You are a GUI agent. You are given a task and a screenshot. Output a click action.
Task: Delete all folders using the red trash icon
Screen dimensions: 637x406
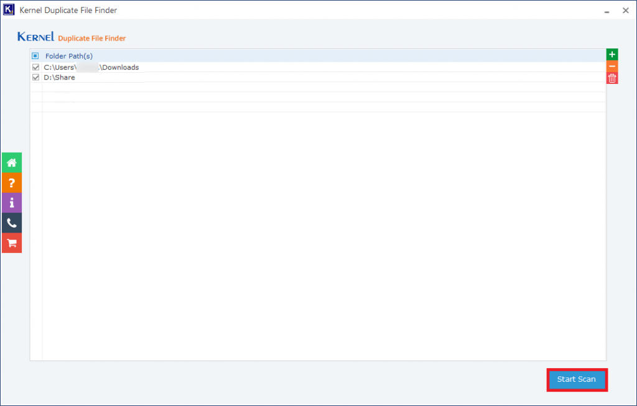tap(611, 77)
